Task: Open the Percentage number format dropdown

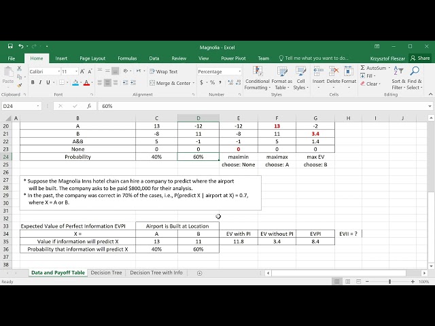Action: click(239, 71)
